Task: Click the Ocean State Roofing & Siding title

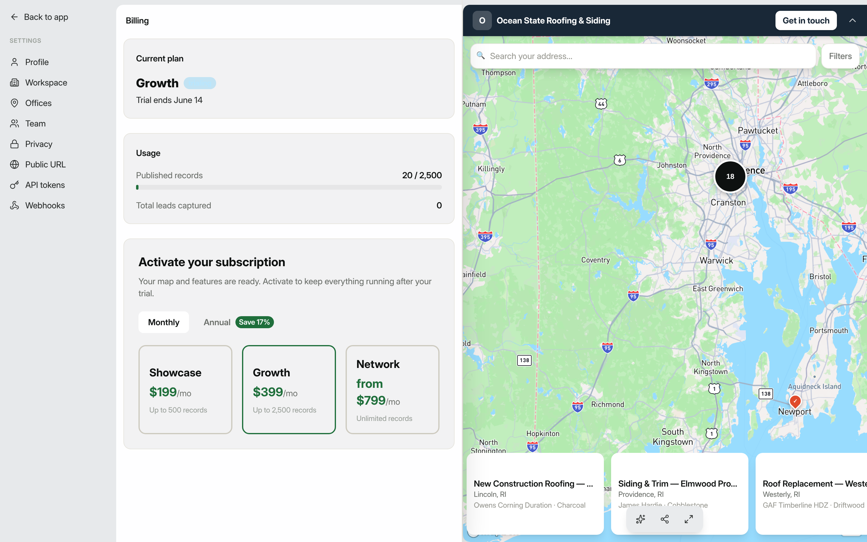Action: 553,20
